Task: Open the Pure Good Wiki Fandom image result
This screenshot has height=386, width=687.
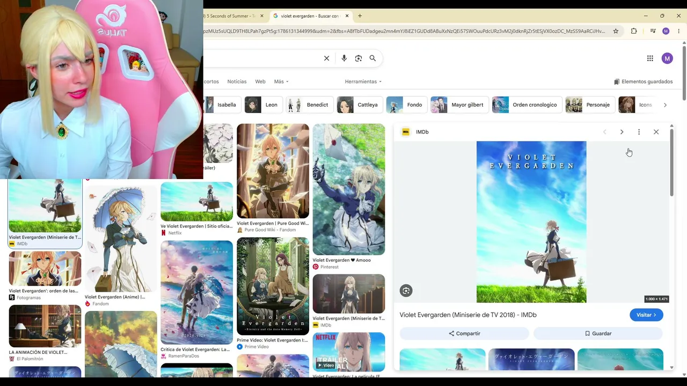Action: [273, 171]
